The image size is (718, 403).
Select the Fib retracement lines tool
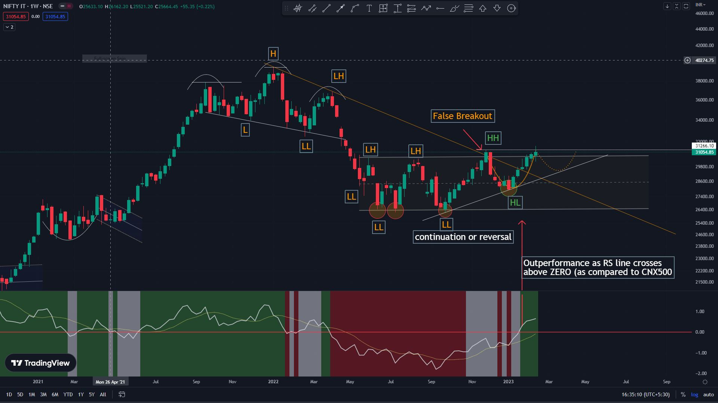(411, 8)
